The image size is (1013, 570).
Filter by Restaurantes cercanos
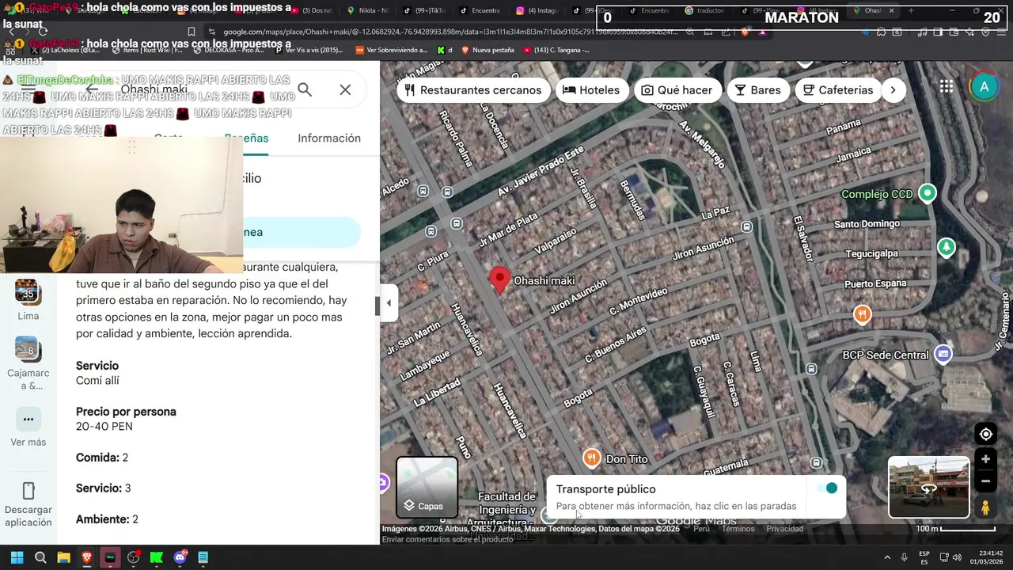click(x=472, y=89)
